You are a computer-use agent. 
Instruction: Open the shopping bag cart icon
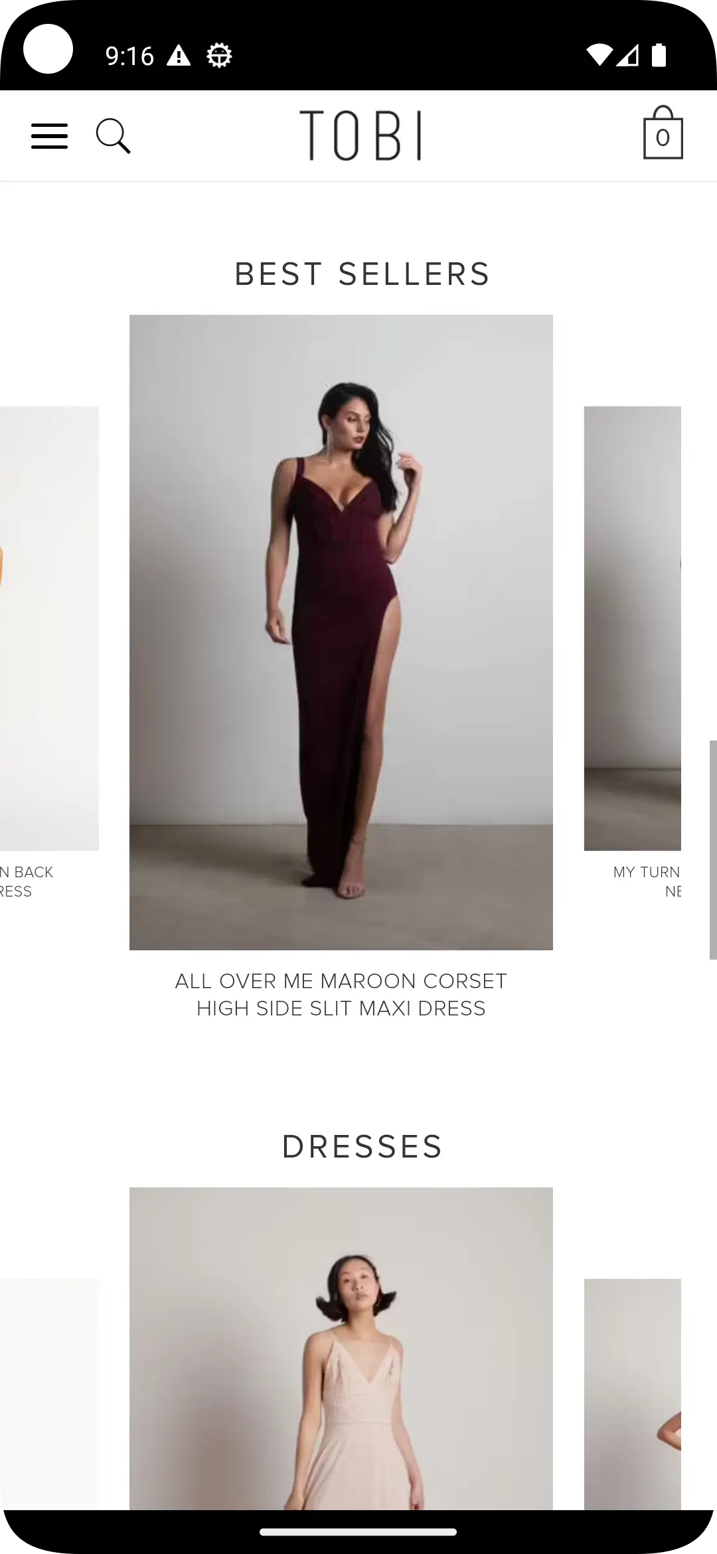[663, 132]
